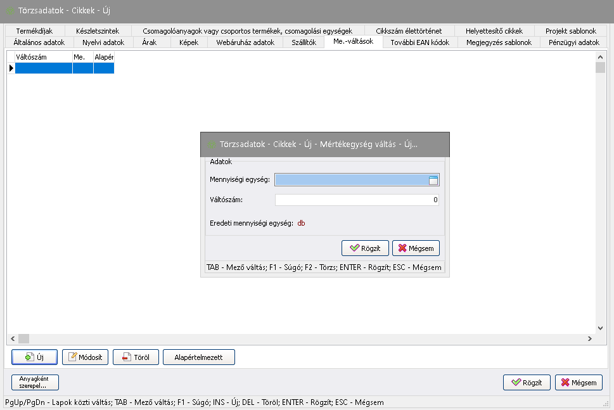Click Rögzít in the Mértékegység váltás dialog
The width and height of the screenshot is (614, 410).
(x=364, y=248)
